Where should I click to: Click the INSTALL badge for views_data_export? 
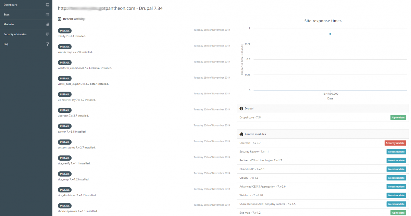65,78
